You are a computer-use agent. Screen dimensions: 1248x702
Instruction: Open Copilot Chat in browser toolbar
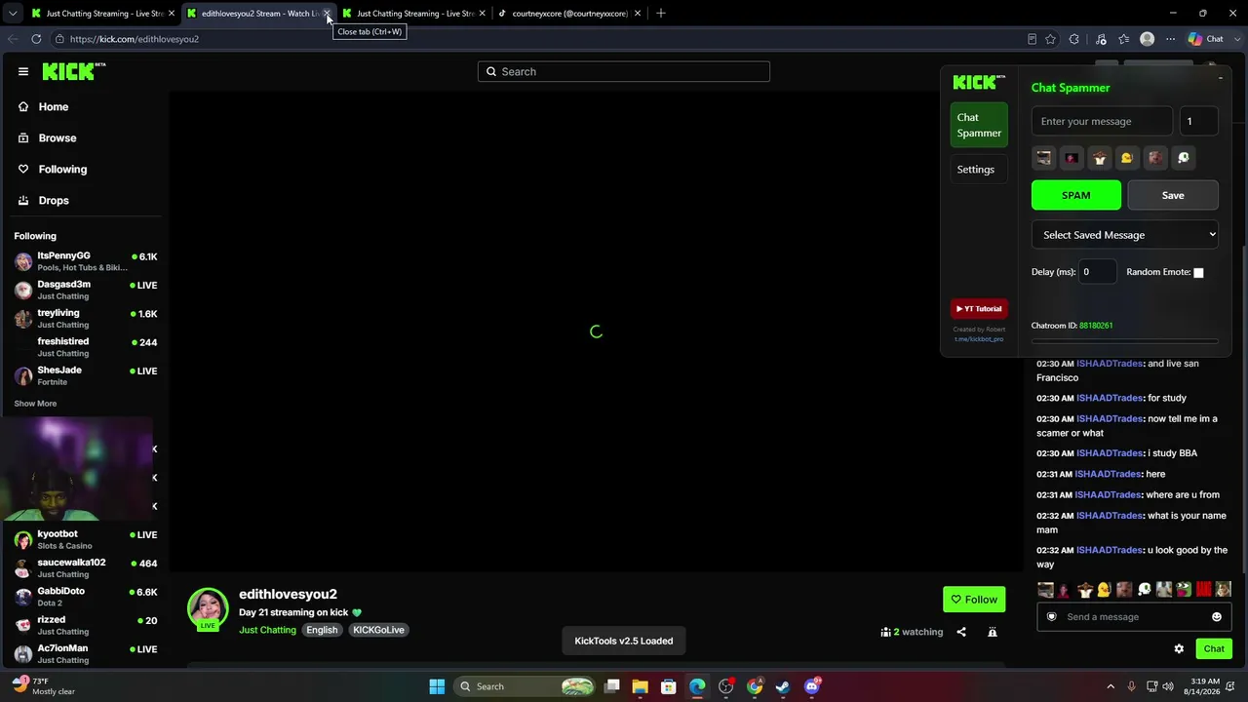click(1206, 39)
